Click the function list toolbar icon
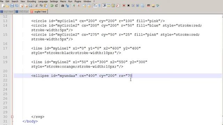223x125 pixels. click(x=118, y=6)
